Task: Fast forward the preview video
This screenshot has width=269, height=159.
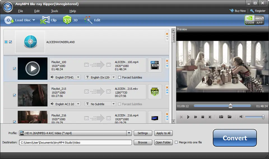Action: (196, 117)
